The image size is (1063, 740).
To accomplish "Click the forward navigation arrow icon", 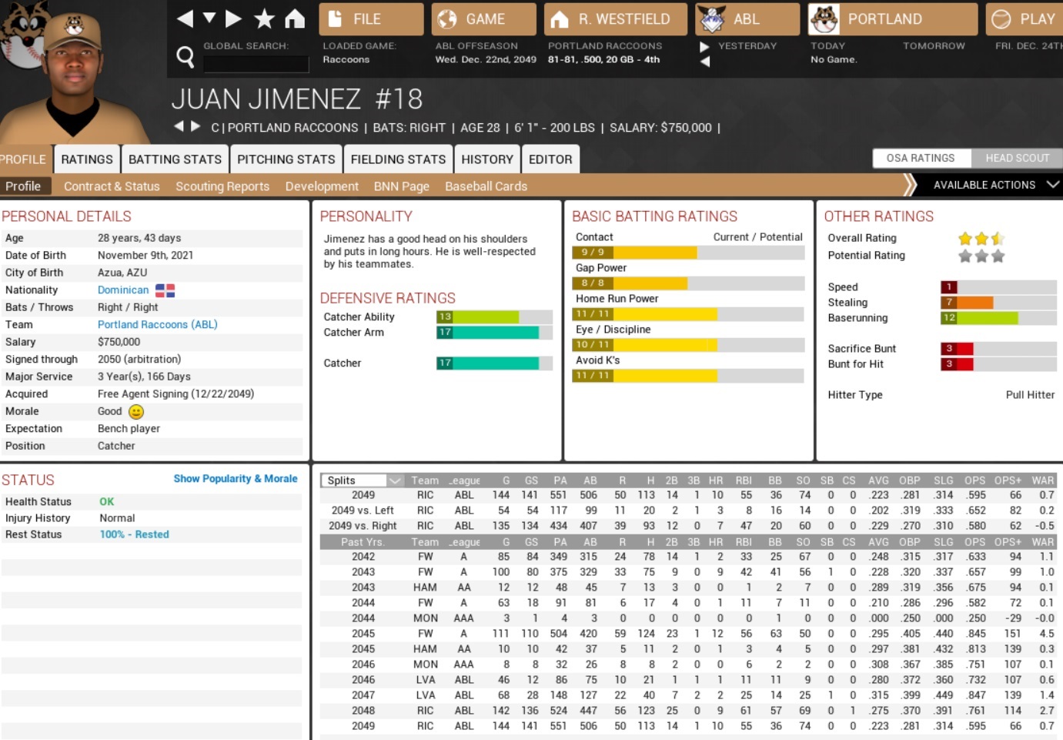I will pyautogui.click(x=234, y=18).
